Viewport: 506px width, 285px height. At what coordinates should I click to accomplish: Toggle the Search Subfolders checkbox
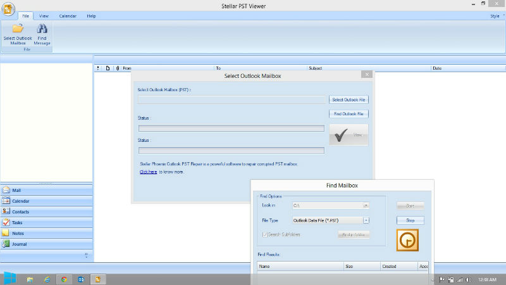click(264, 234)
